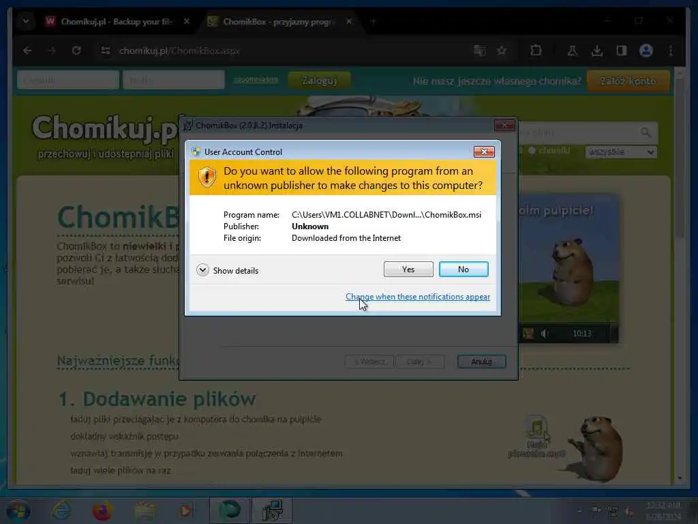Image resolution: width=698 pixels, height=524 pixels.
Task: Open network icon in system tray
Action: [613, 512]
